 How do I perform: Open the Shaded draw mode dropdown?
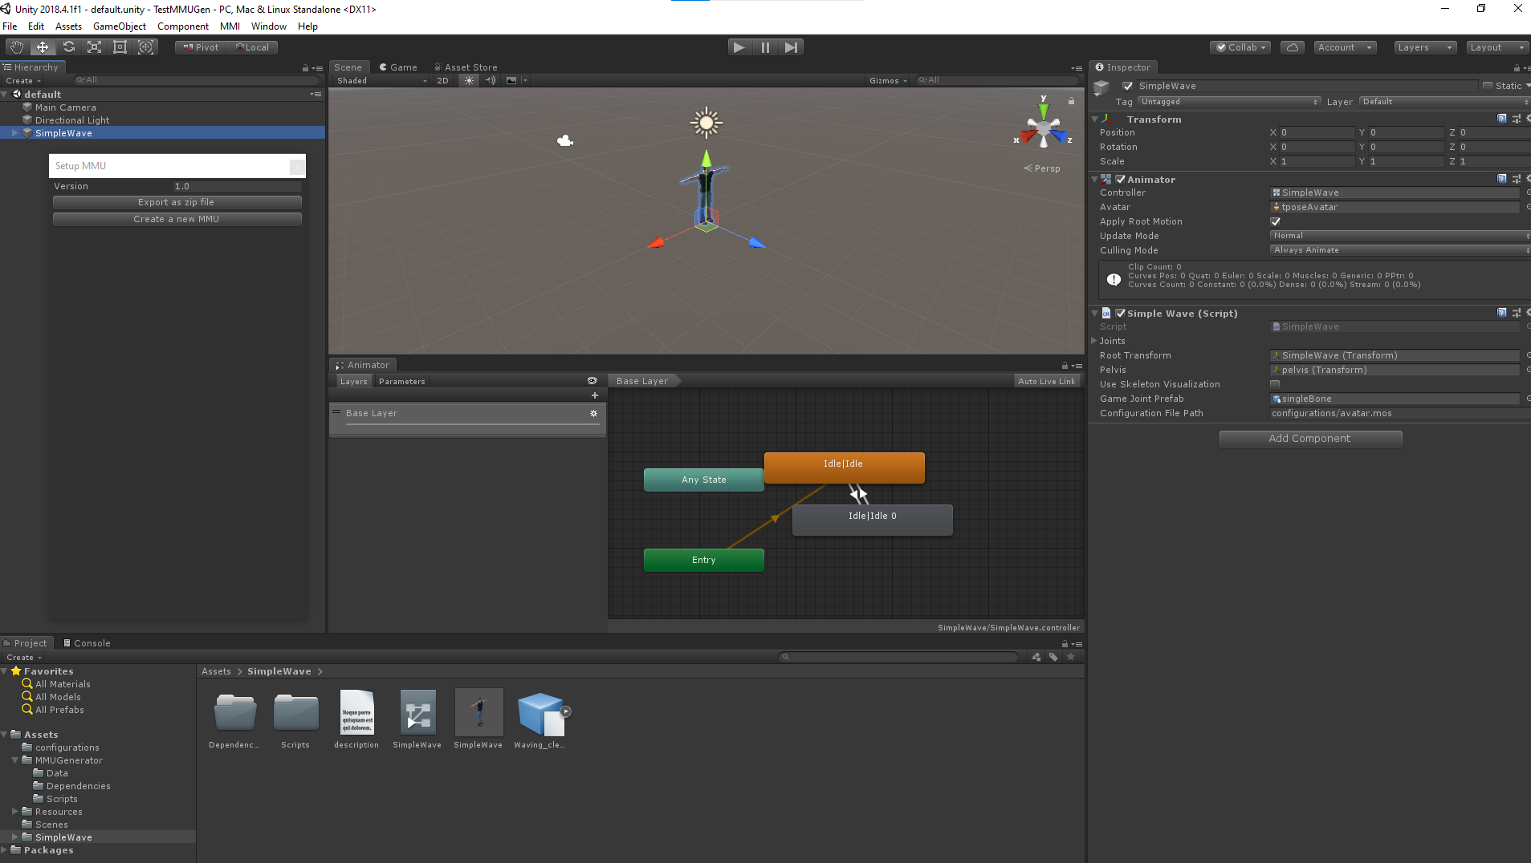[381, 80]
